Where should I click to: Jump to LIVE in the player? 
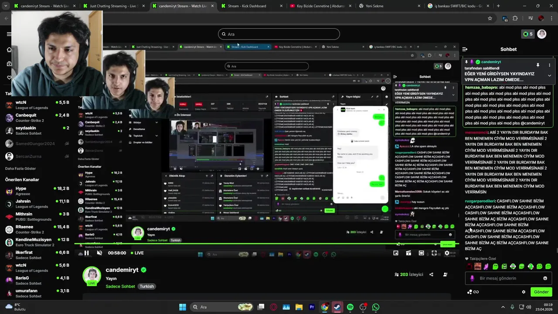tap(136, 253)
